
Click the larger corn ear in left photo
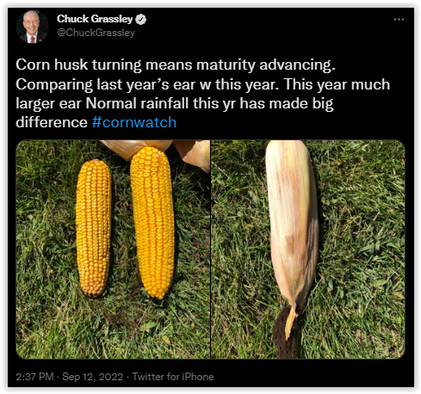(x=152, y=222)
